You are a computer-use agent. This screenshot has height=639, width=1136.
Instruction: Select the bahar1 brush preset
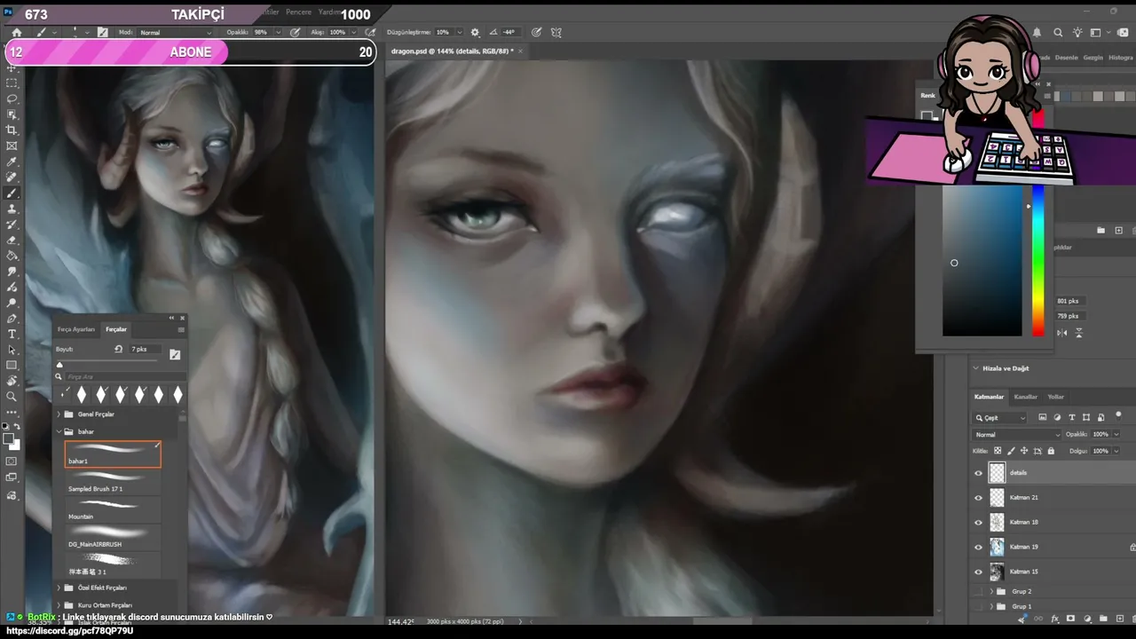pos(114,454)
